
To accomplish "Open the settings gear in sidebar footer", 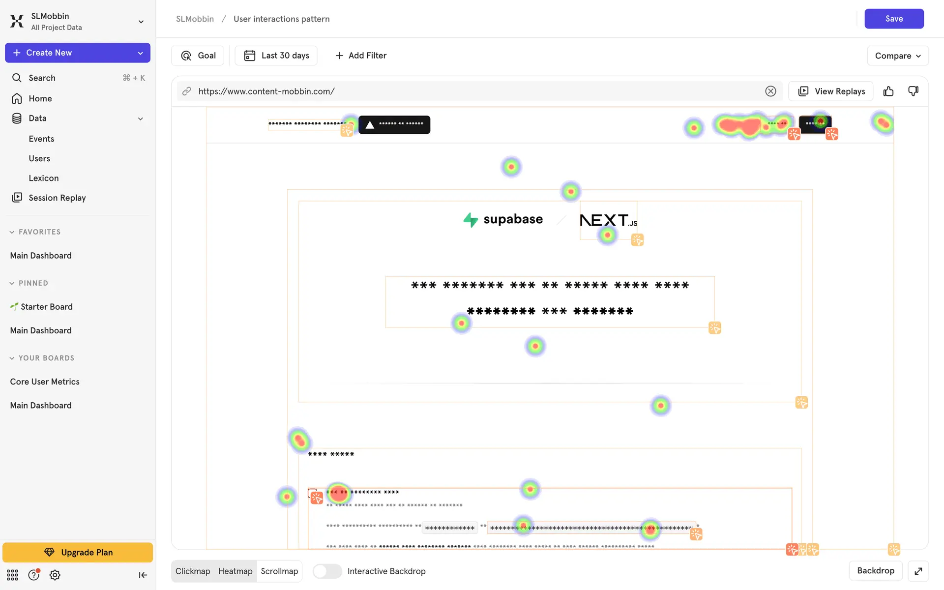I will [55, 575].
